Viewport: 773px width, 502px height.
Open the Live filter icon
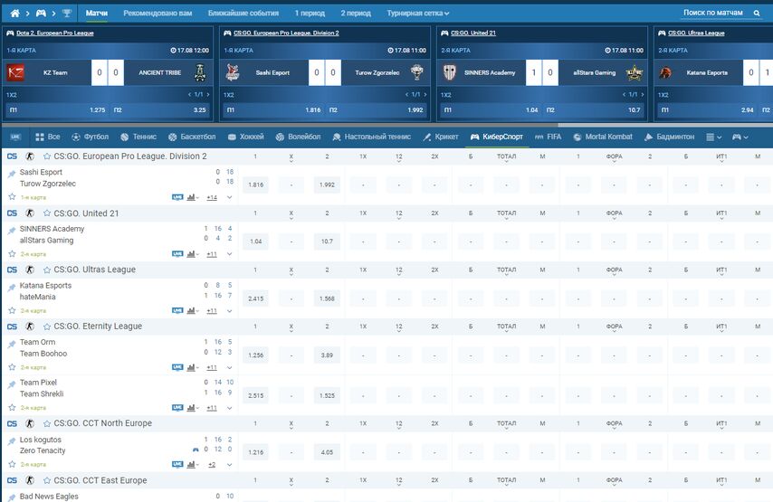[x=15, y=137]
